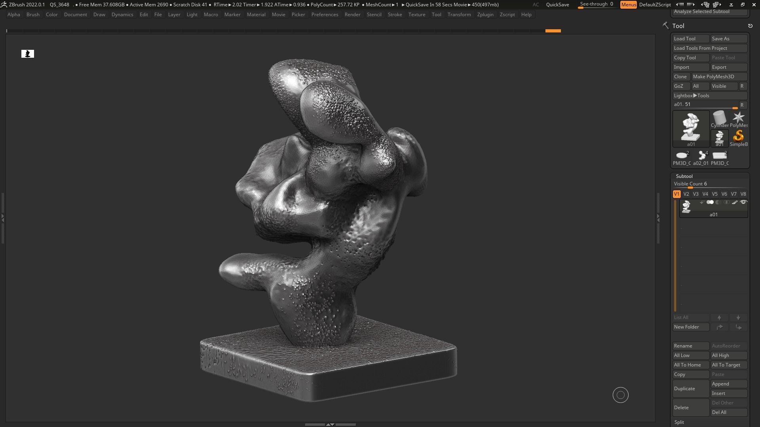Open the large a01 current tool thumbnail
Viewport: 760px width, 427px height.
tap(691, 128)
